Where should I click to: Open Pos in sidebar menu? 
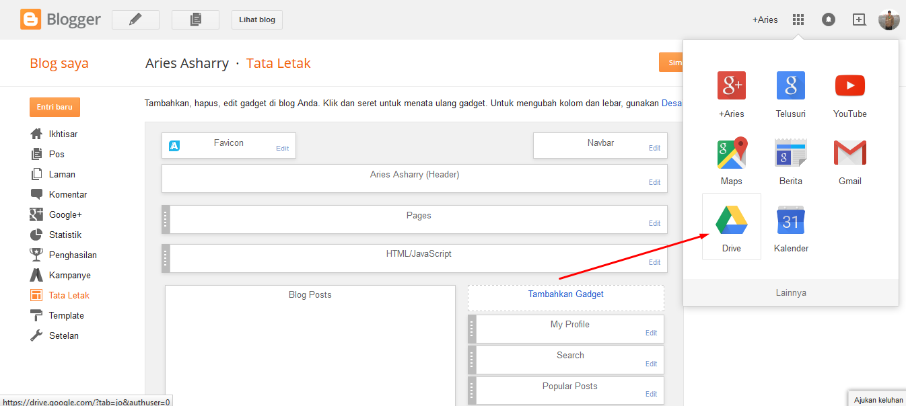pyautogui.click(x=57, y=154)
